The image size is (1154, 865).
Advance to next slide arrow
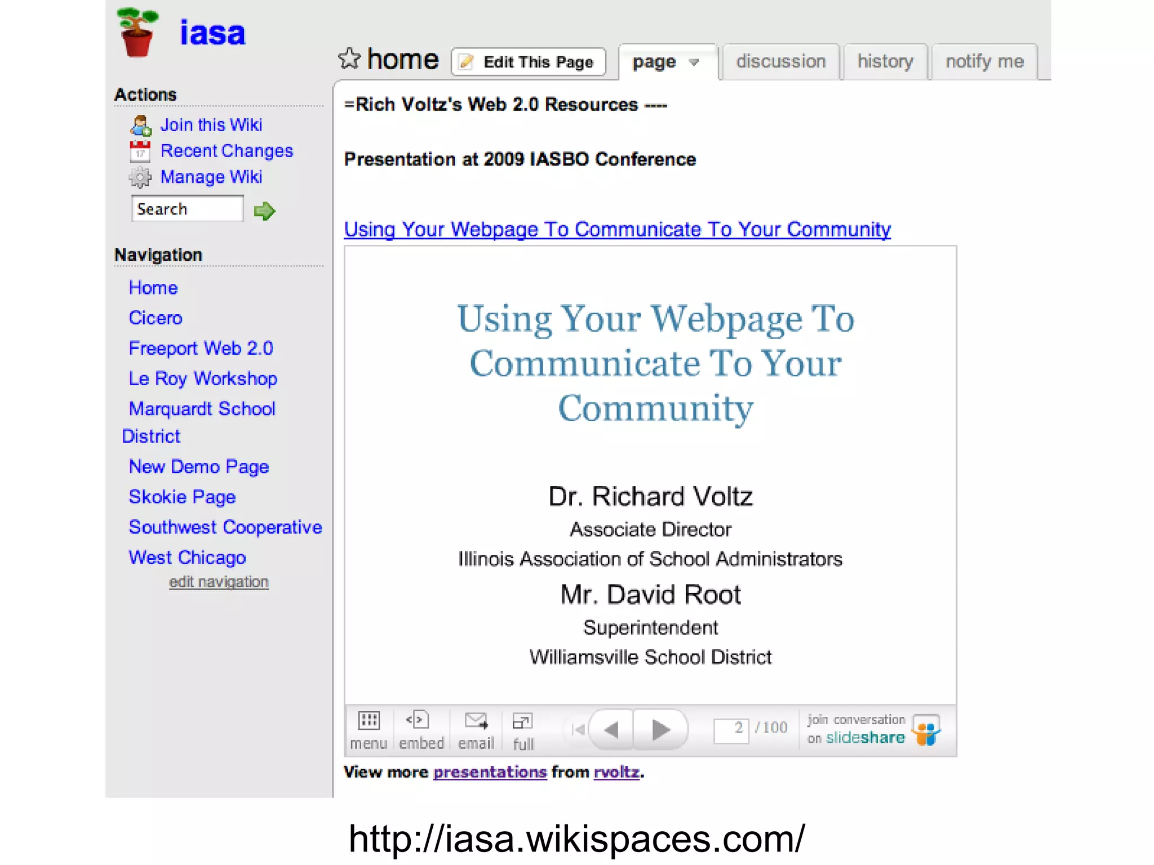click(x=660, y=730)
